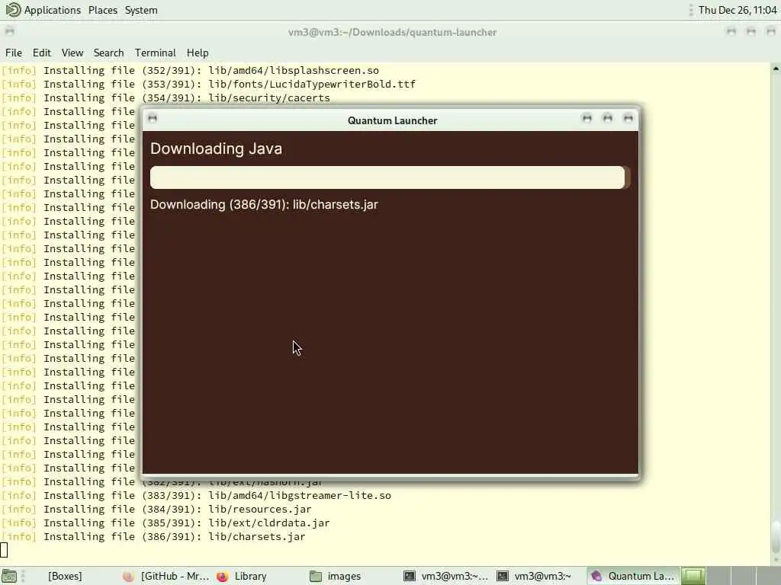Open the Quantum Launcher window menu icon
The width and height of the screenshot is (781, 585).
click(153, 118)
